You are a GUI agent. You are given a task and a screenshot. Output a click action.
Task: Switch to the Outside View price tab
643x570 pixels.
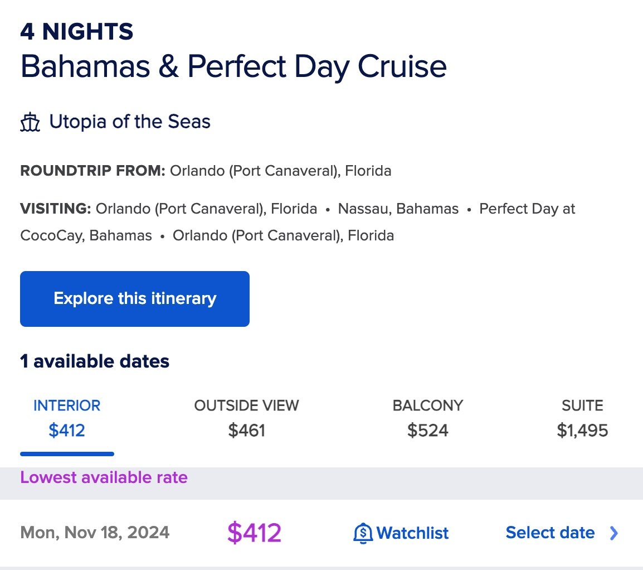coord(246,418)
